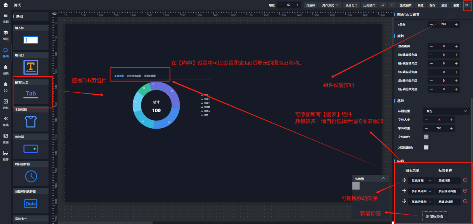Click 新增标签页 to add a tab
This screenshot has width=473, height=224.
pyautogui.click(x=435, y=217)
